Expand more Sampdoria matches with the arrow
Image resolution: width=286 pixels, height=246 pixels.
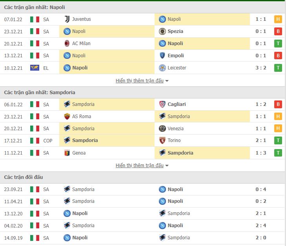click(x=167, y=166)
